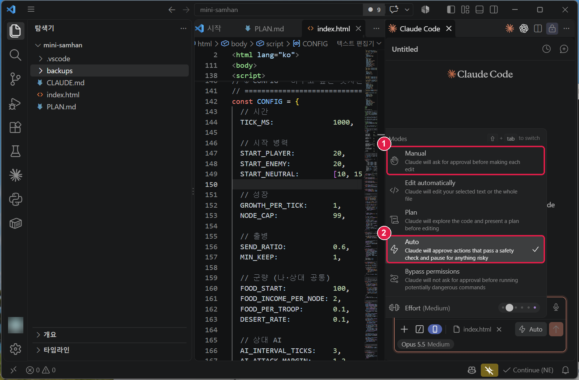Select Bypass permissions mode
Viewport: 579px width, 380px height.
tap(466, 279)
